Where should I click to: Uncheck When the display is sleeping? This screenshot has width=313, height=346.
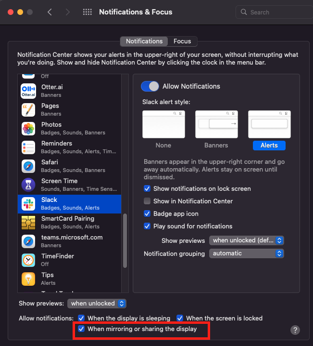pyautogui.click(x=81, y=318)
